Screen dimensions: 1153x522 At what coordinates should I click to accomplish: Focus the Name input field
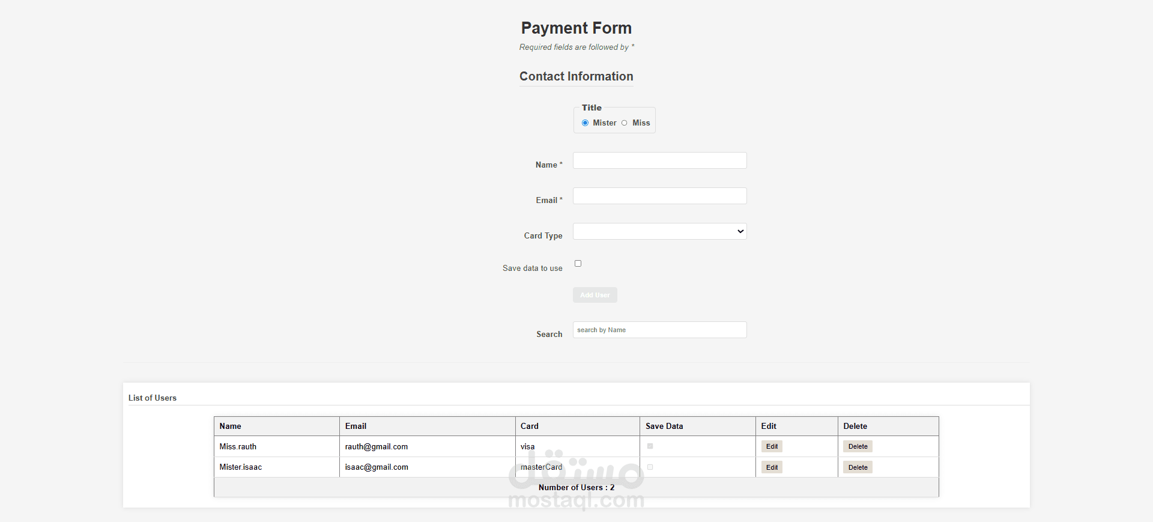pos(659,160)
